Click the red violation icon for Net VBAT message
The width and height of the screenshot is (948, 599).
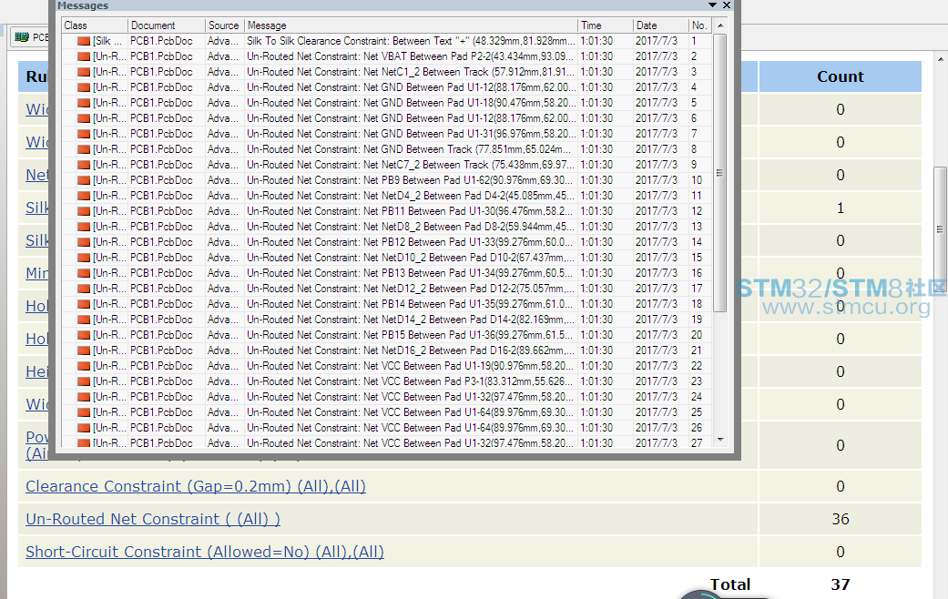84,56
